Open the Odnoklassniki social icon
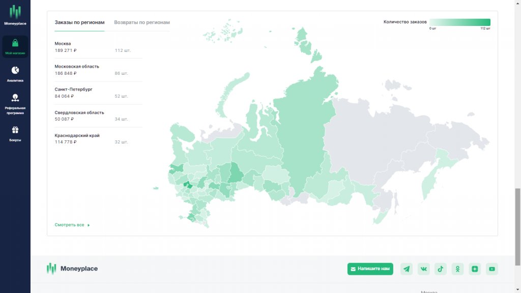 (x=457, y=269)
